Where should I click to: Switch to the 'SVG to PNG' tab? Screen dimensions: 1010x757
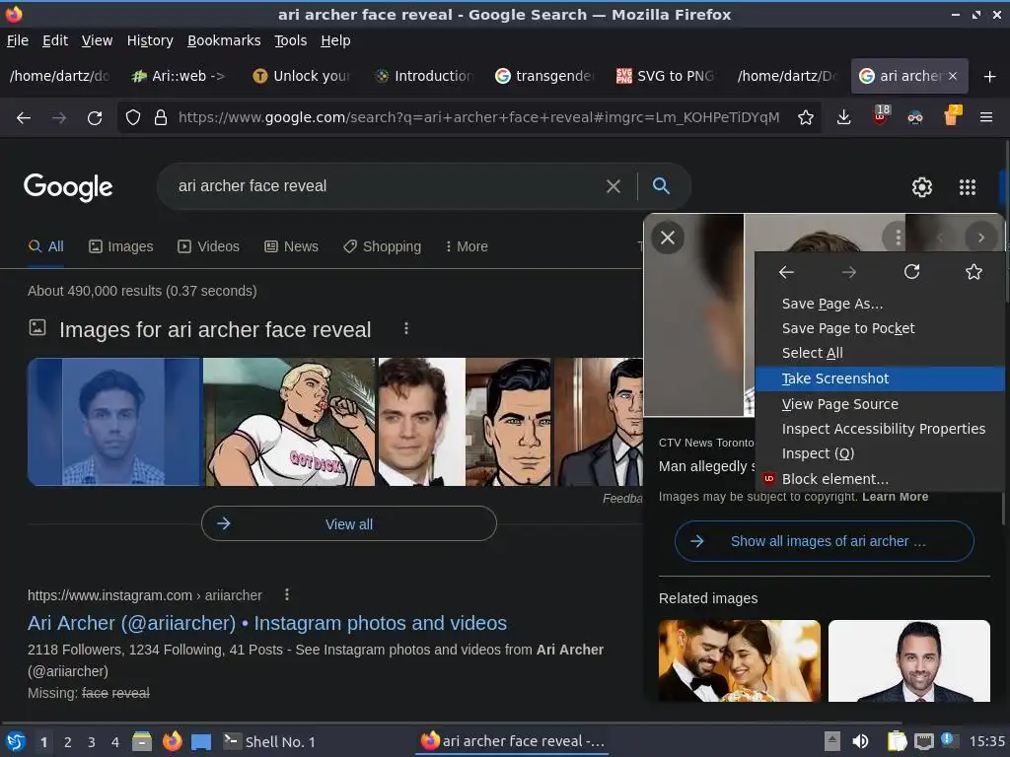(666, 76)
